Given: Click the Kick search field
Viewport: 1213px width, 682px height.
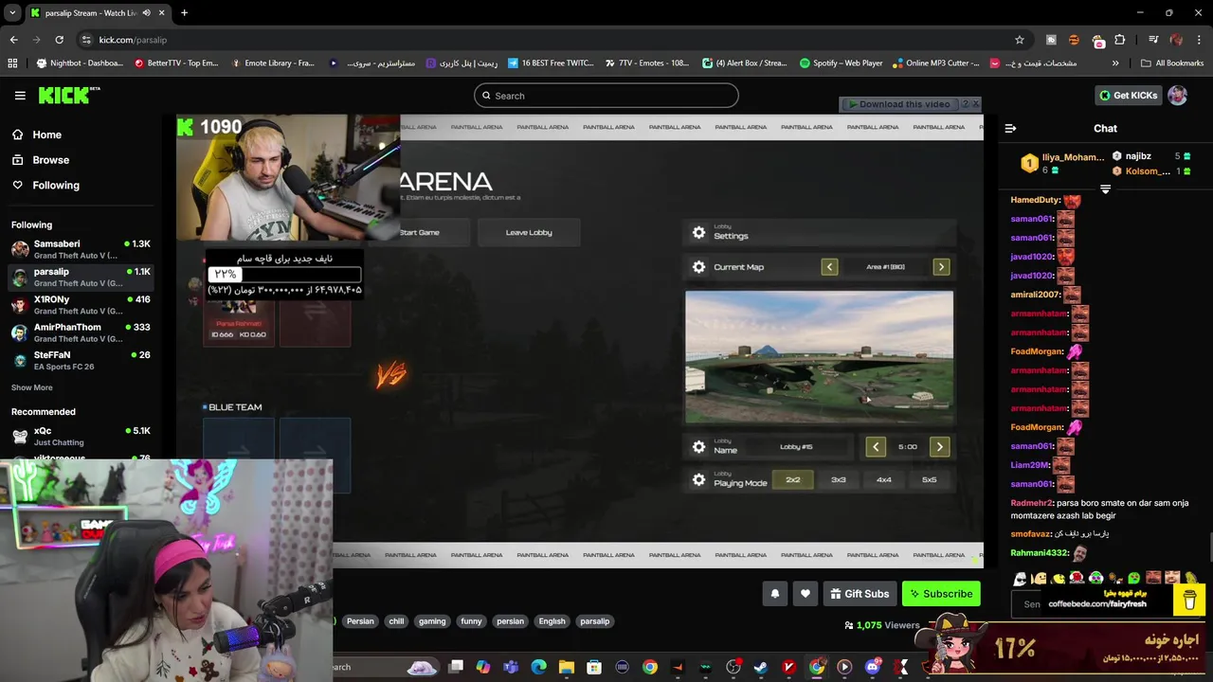Looking at the screenshot, I should tap(606, 96).
